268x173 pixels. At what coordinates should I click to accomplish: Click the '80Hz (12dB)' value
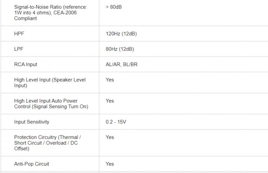point(120,49)
